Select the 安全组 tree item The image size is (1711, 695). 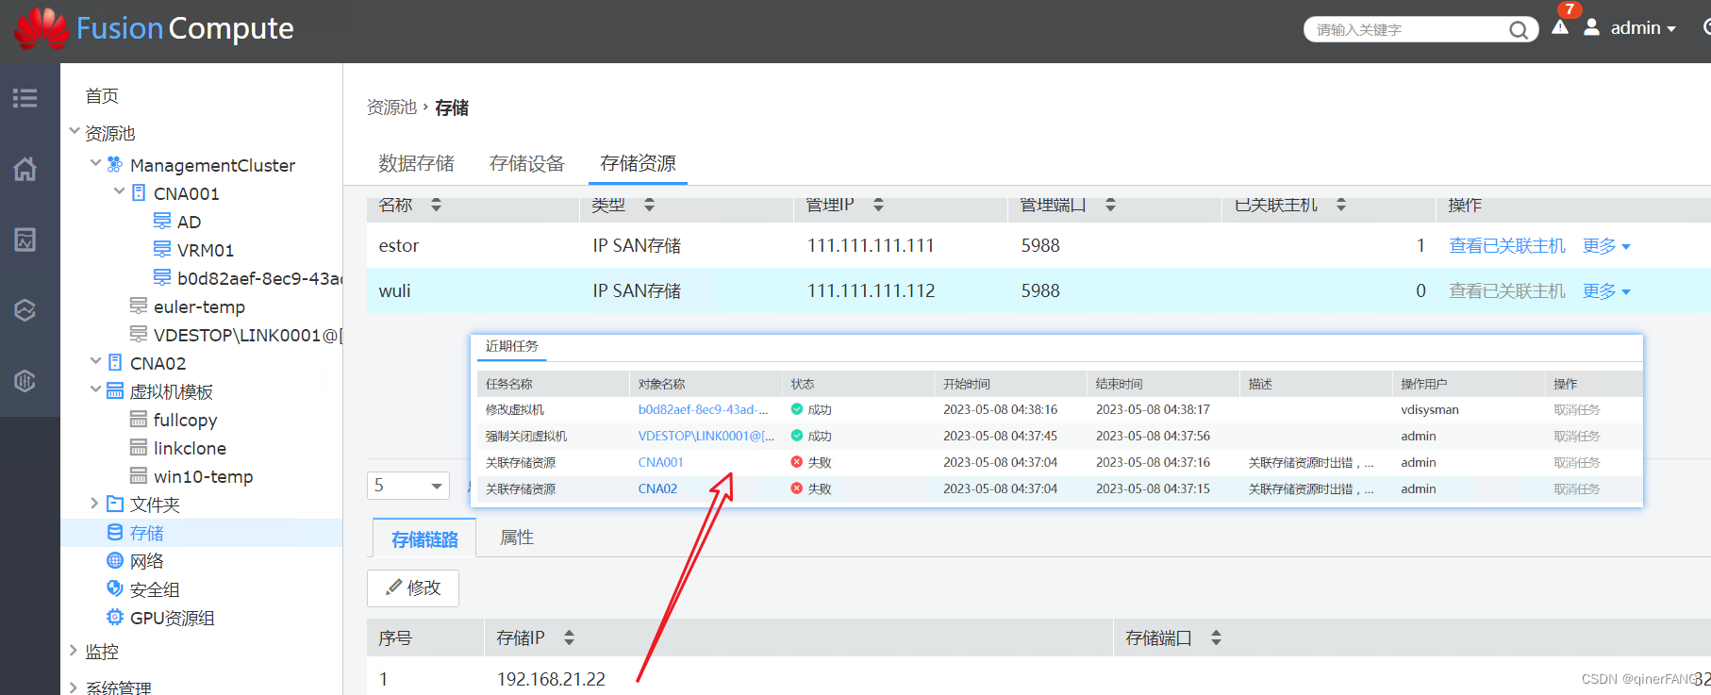[155, 589]
